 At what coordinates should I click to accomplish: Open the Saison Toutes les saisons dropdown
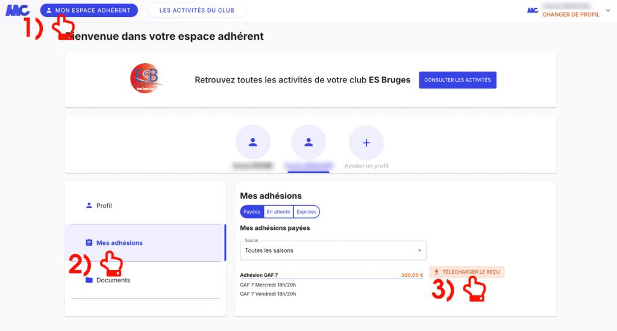coord(333,250)
